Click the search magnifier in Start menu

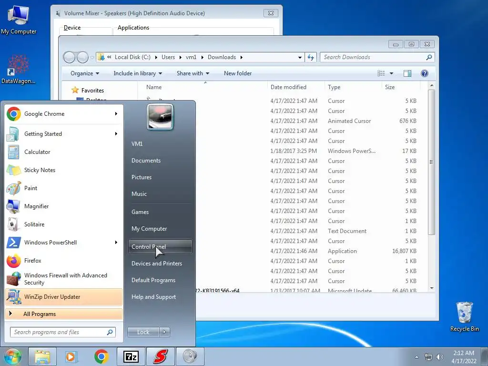coord(110,332)
